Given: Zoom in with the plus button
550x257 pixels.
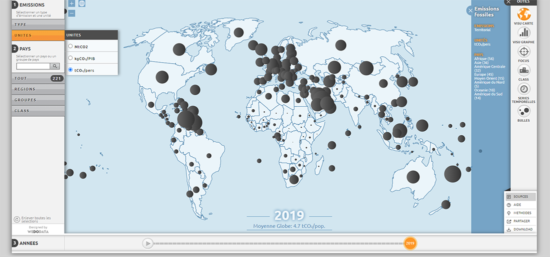Looking at the screenshot, I should click(71, 3).
